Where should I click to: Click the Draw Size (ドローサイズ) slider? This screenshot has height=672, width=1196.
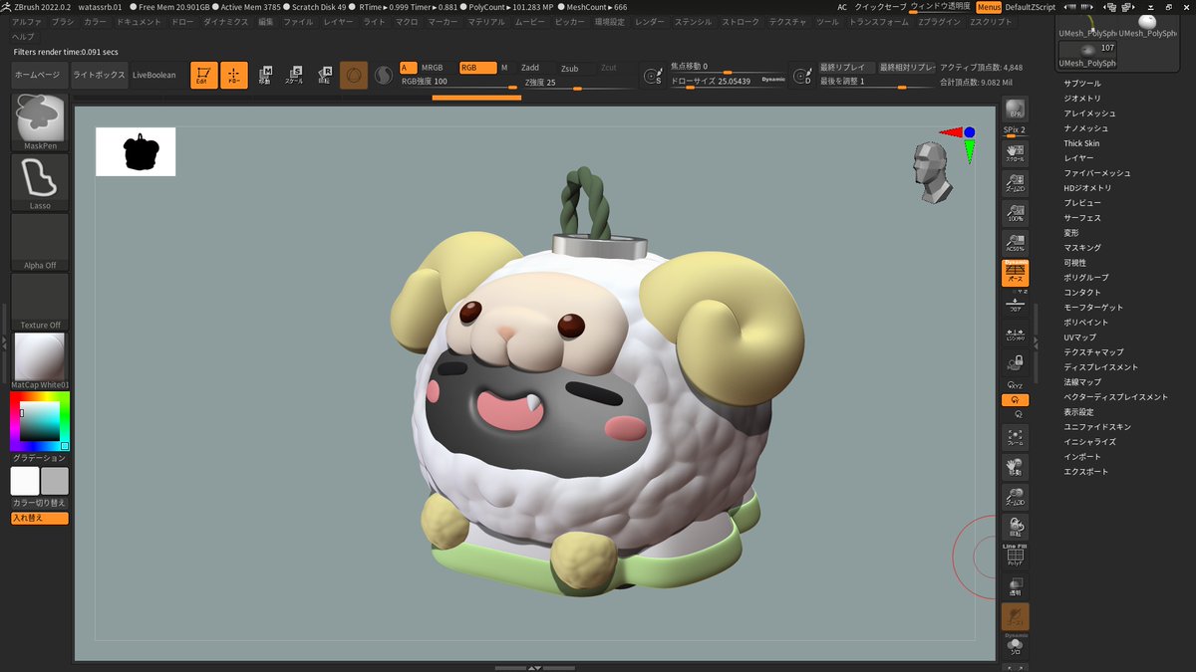pos(728,82)
